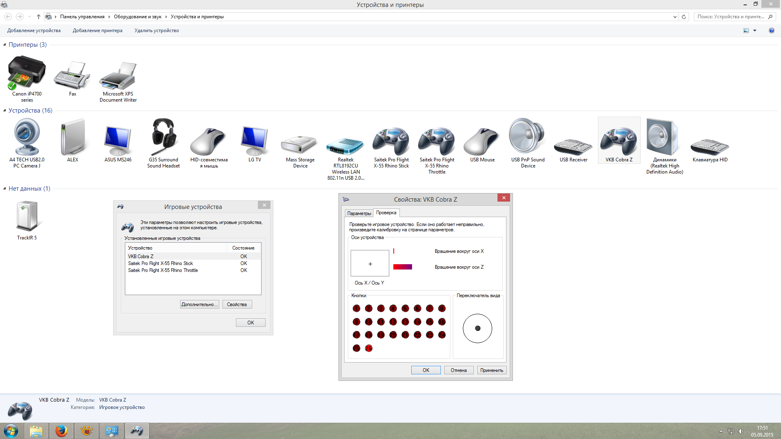
Task: Click Добавление принтера in the toolbar
Action: 98,30
